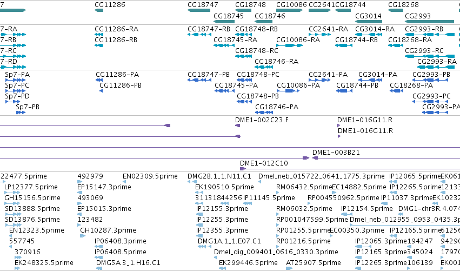The image size is (460, 271).
Task: Select EST EN02309.5prime
Action: (x=150, y=176)
